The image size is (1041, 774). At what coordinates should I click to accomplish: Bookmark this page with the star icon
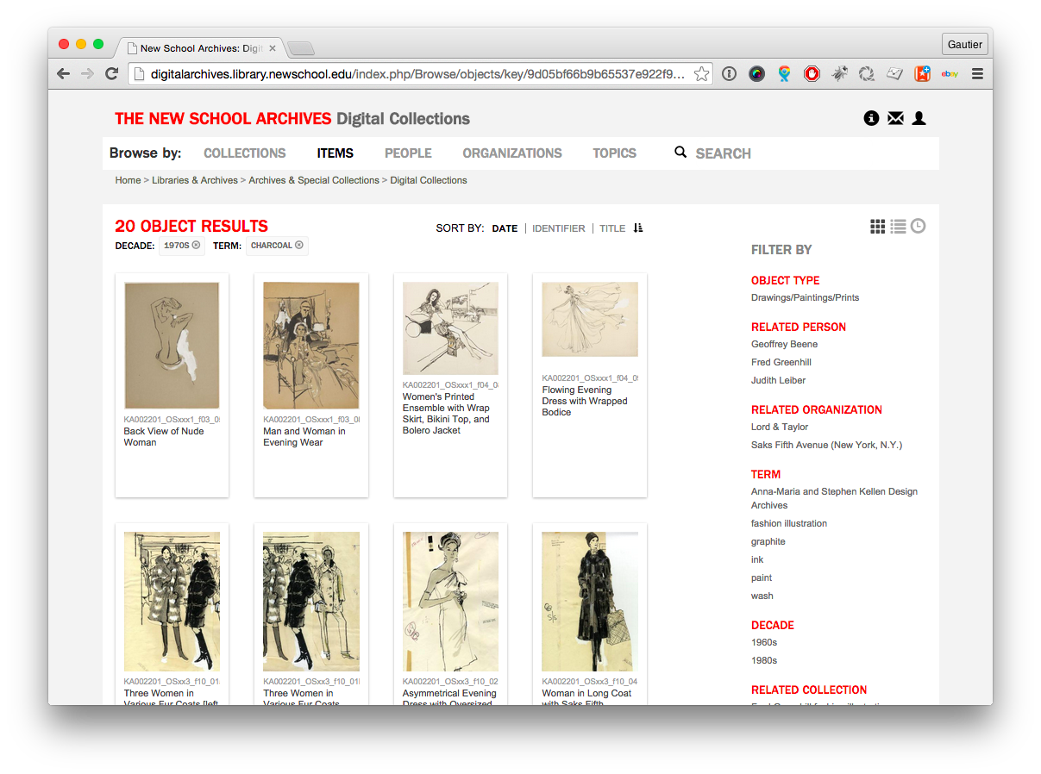702,74
